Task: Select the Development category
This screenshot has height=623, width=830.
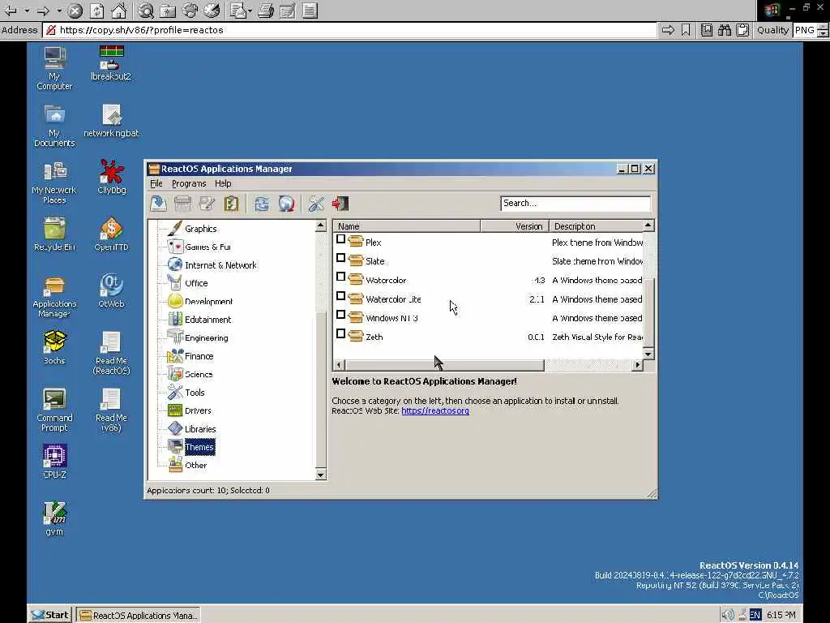Action: point(208,302)
